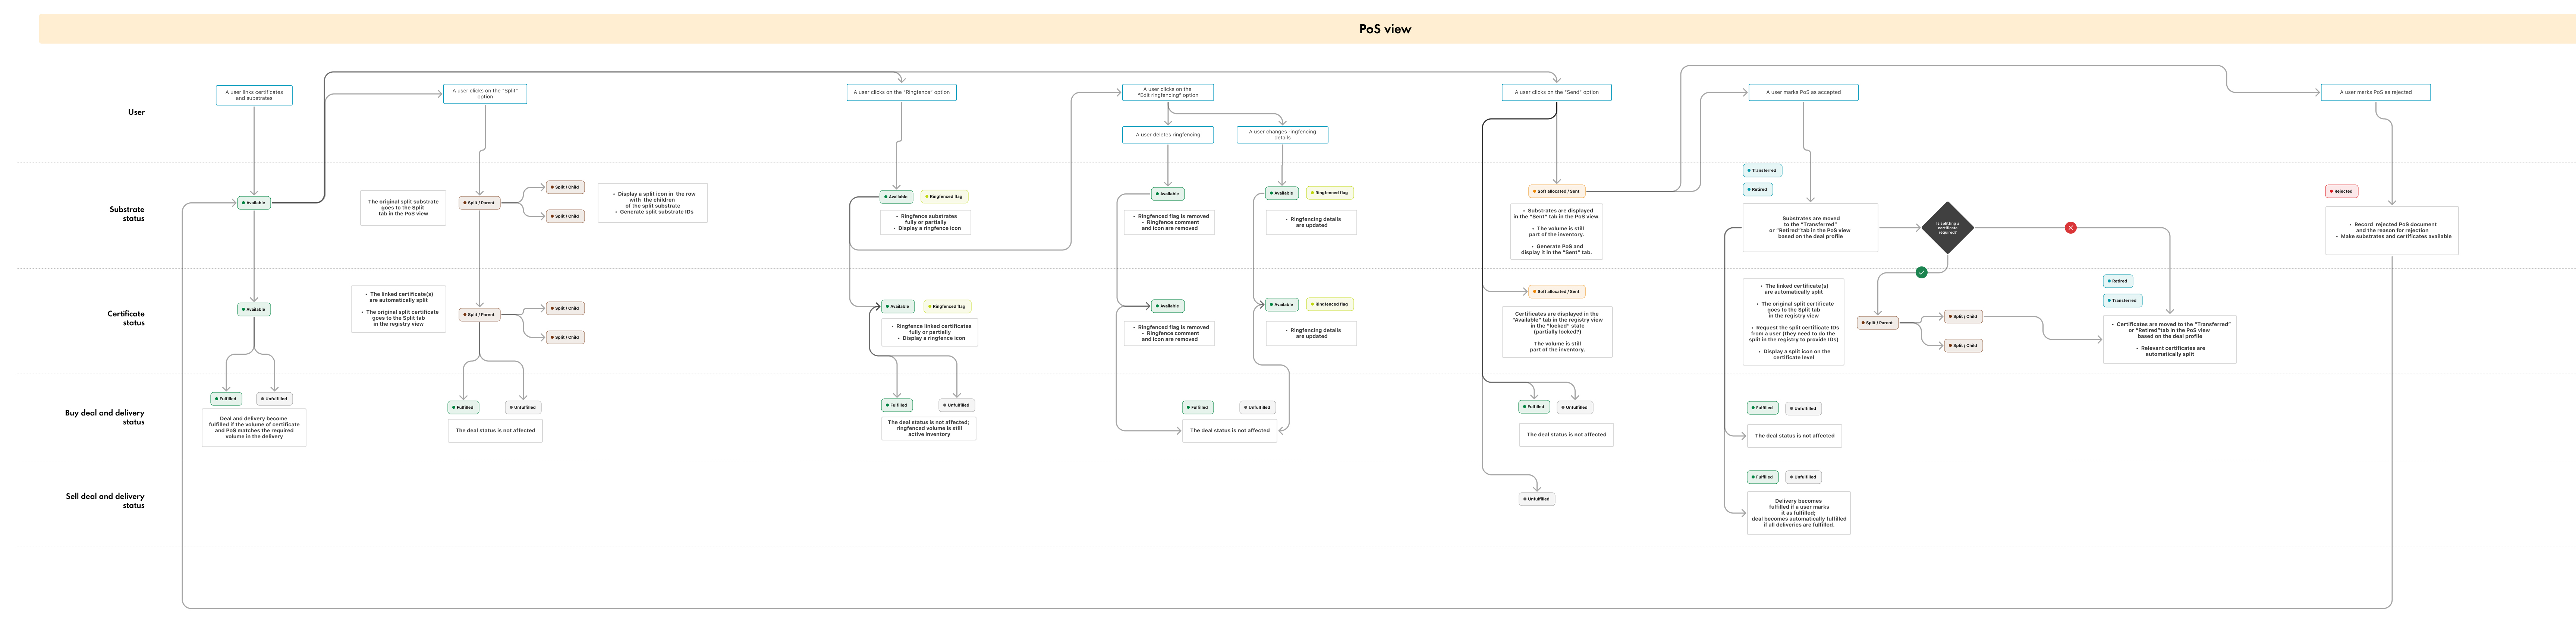Click the "Substrate status" row label
Viewport: 2576px width, 629px height.
(x=127, y=214)
